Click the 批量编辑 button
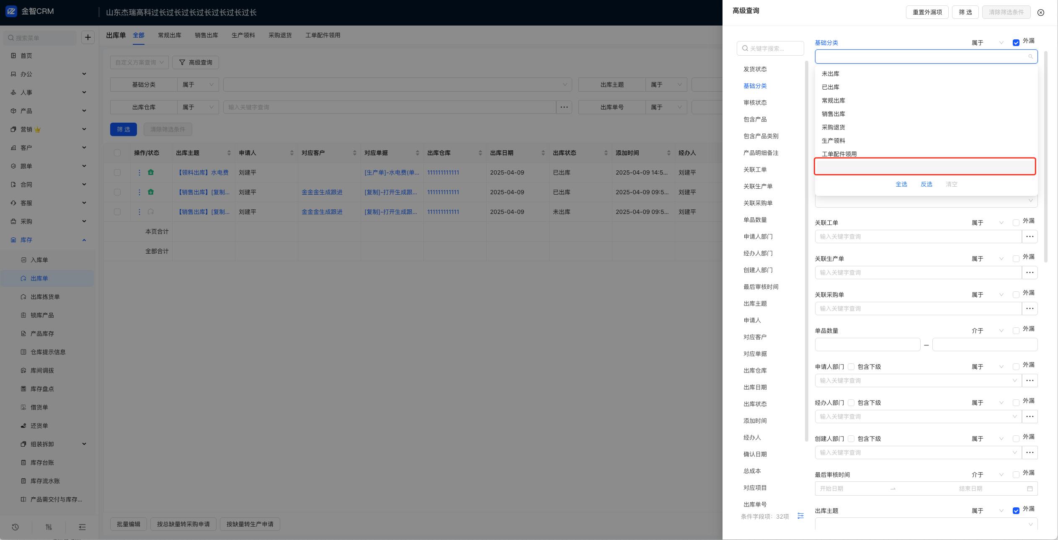The width and height of the screenshot is (1058, 540). (x=129, y=524)
